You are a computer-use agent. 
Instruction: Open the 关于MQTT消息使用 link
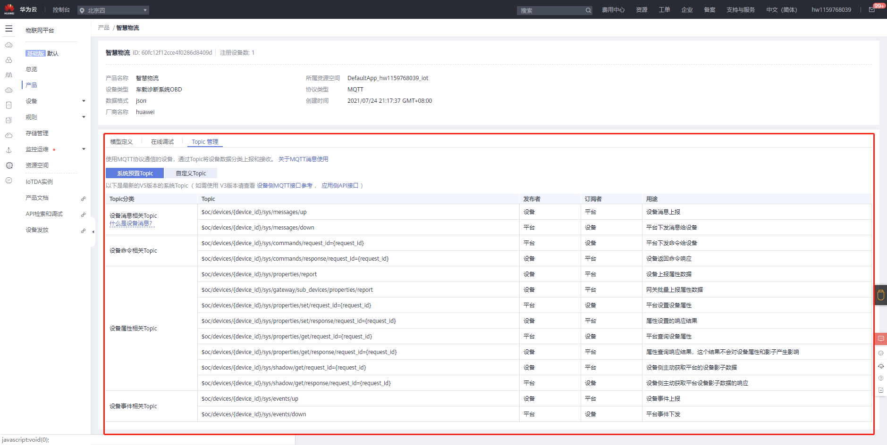pyautogui.click(x=303, y=159)
